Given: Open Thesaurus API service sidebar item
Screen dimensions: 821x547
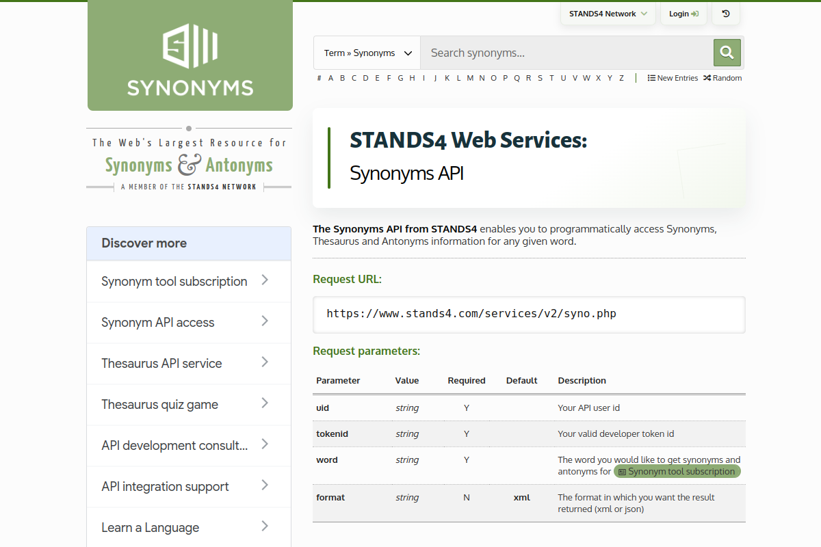Looking at the screenshot, I should click(189, 363).
